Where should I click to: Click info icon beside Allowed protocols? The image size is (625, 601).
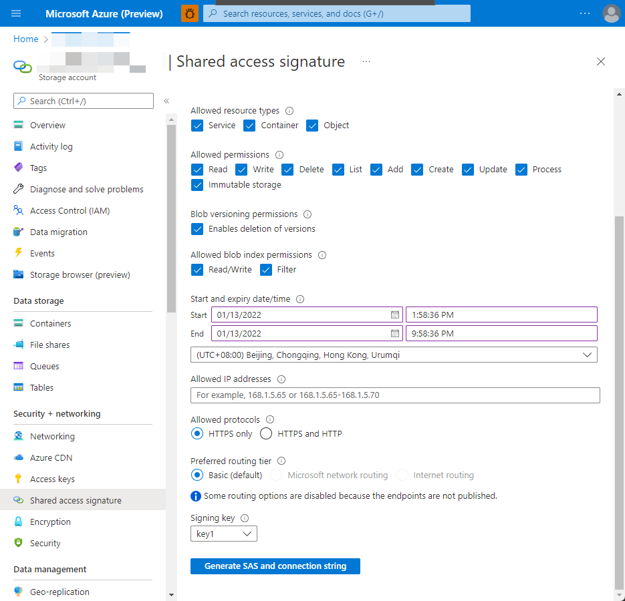(270, 419)
